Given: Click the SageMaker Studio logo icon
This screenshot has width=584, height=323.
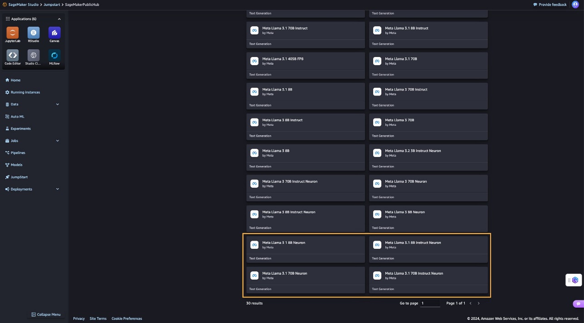Looking at the screenshot, I should (x=5, y=5).
